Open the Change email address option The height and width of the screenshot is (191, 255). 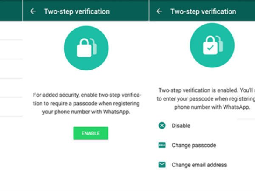199,165
